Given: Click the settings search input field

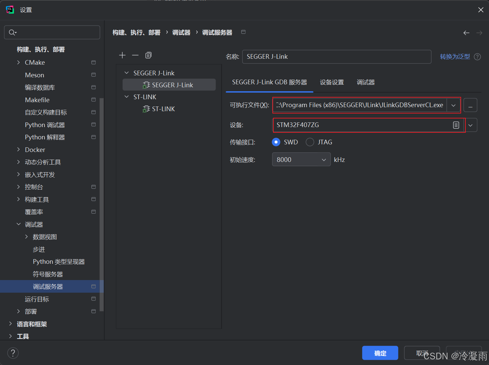Looking at the screenshot, I should (x=52, y=32).
